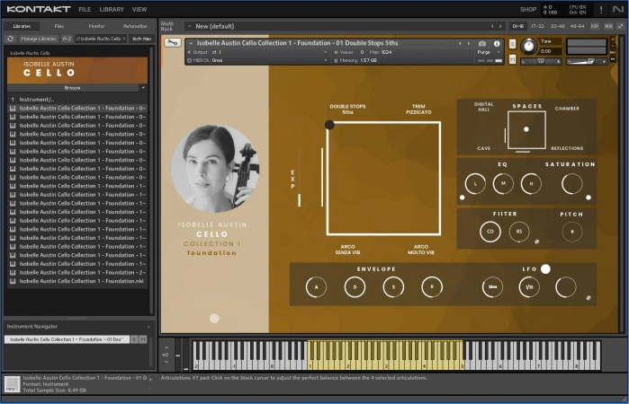629x404 pixels.
Task: Switch to the Automation tab
Action: coord(135,26)
